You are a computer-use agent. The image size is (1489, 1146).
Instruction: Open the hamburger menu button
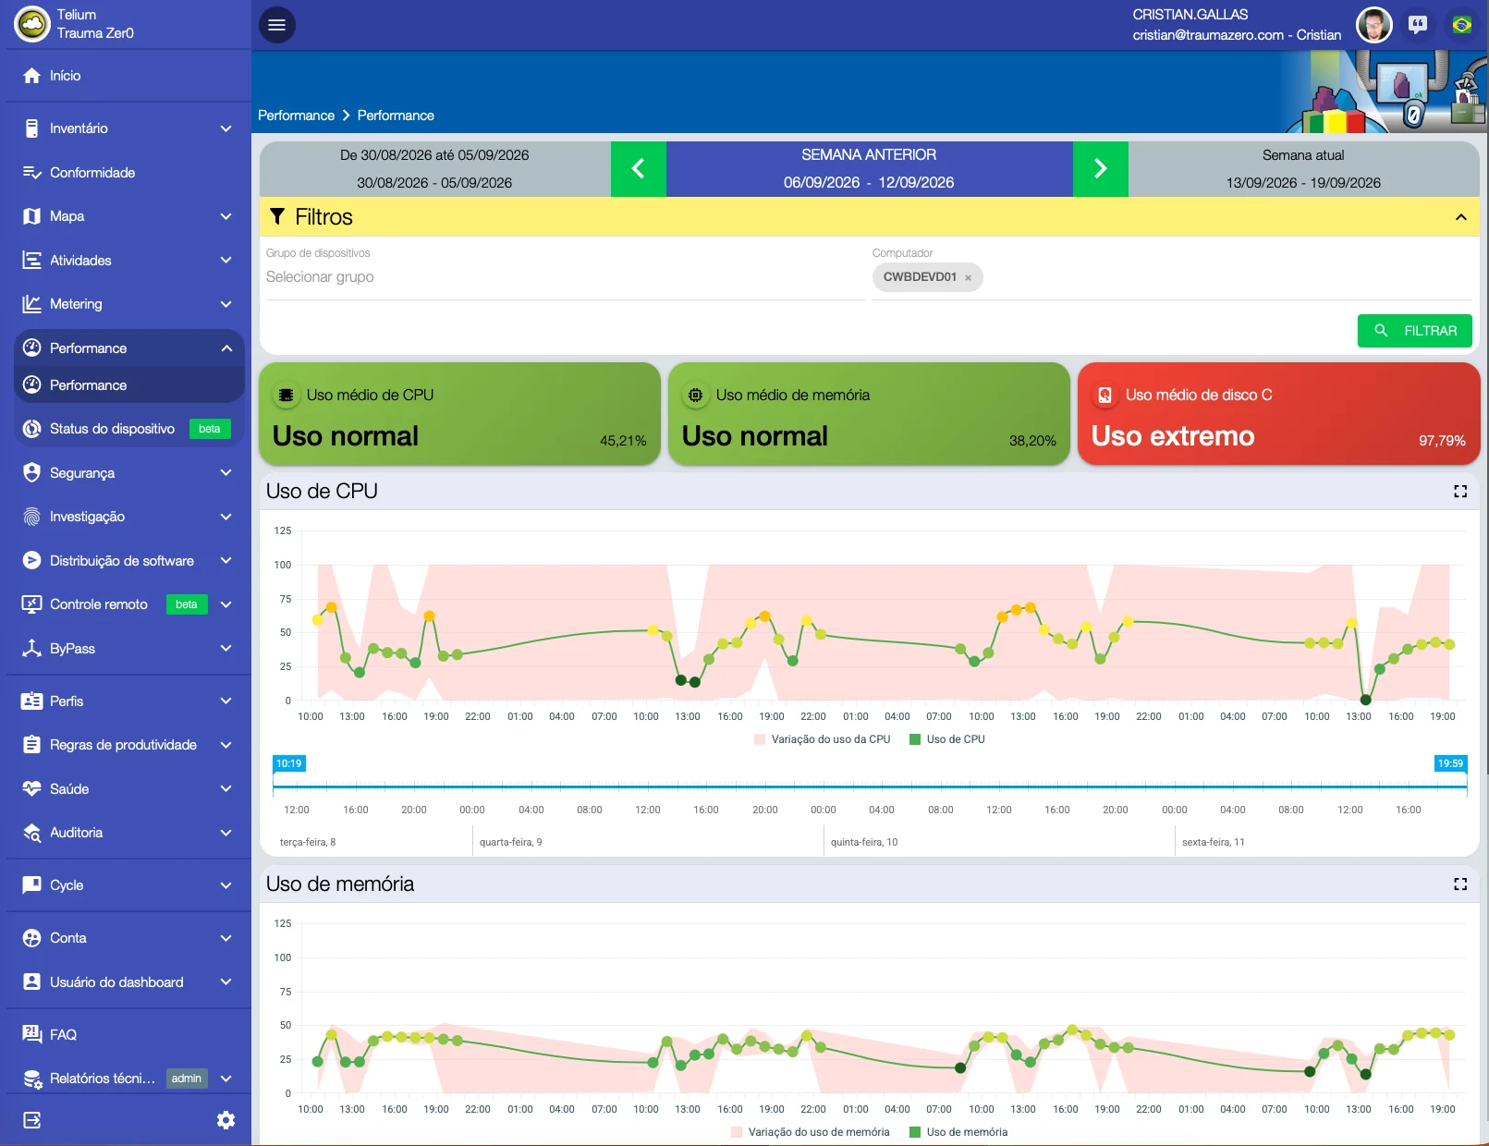[276, 25]
